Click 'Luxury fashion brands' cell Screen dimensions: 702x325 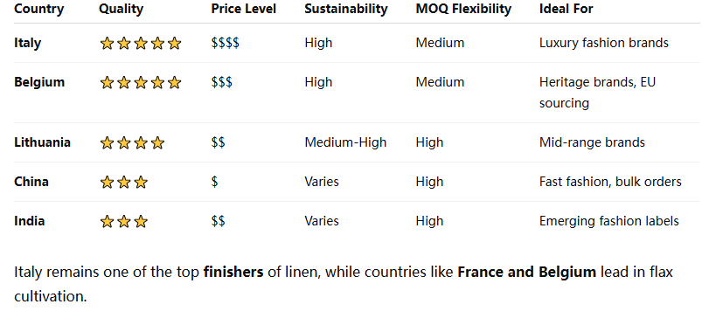pyautogui.click(x=604, y=43)
